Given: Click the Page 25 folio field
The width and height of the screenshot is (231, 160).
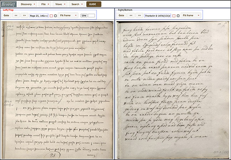Looking at the screenshot, I should tap(39, 16).
